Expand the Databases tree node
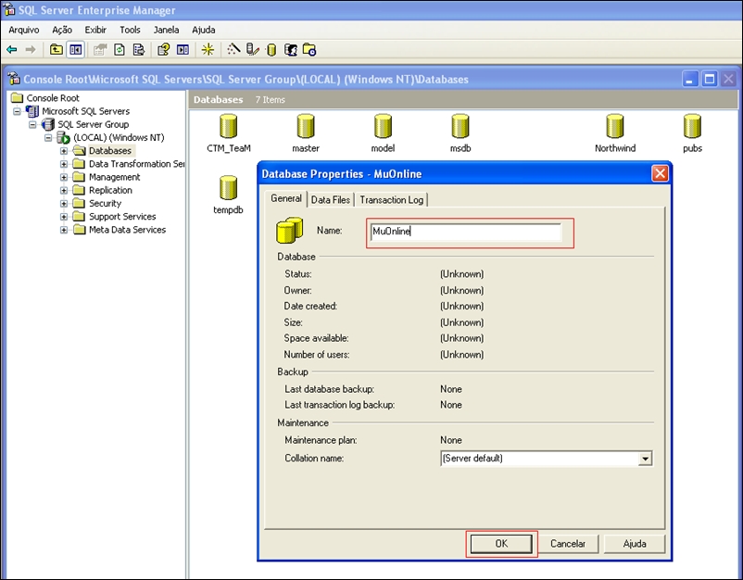Image resolution: width=743 pixels, height=580 pixels. (64, 151)
